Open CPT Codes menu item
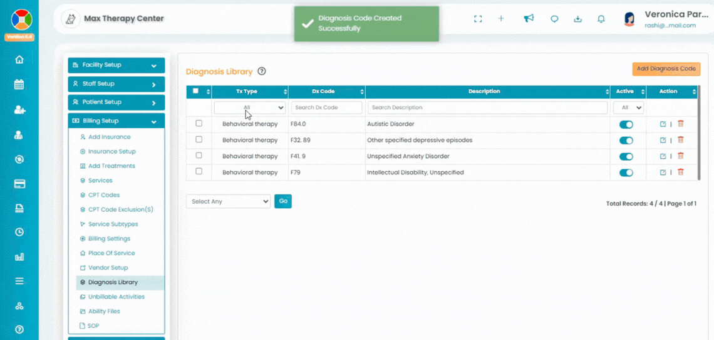Image resolution: width=714 pixels, height=340 pixels. pyautogui.click(x=104, y=195)
